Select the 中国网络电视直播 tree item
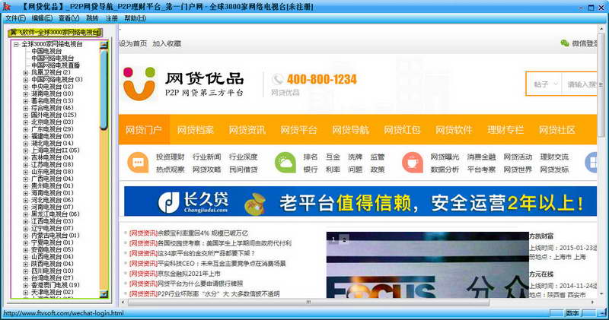Viewport: 609px width, 320px height. pos(55,65)
